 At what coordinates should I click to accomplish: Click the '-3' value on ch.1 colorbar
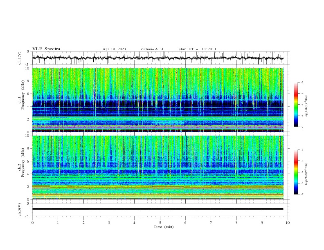point(301,82)
